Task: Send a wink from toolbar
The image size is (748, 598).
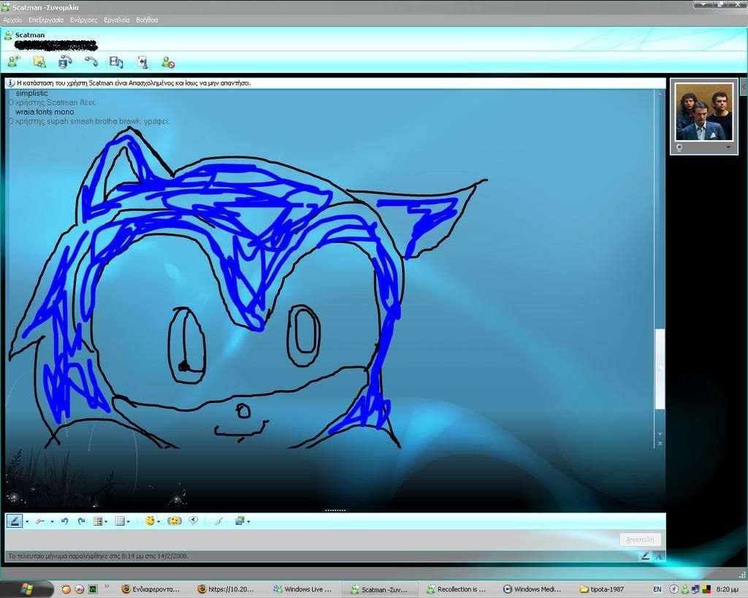Action: (175, 521)
